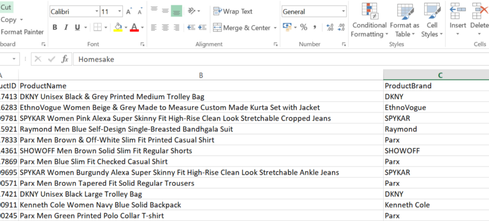The image size is (489, 221).
Task: Insert cells button
Action: pos(458,20)
